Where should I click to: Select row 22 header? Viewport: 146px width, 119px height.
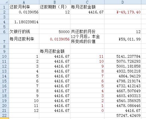(4, 115)
